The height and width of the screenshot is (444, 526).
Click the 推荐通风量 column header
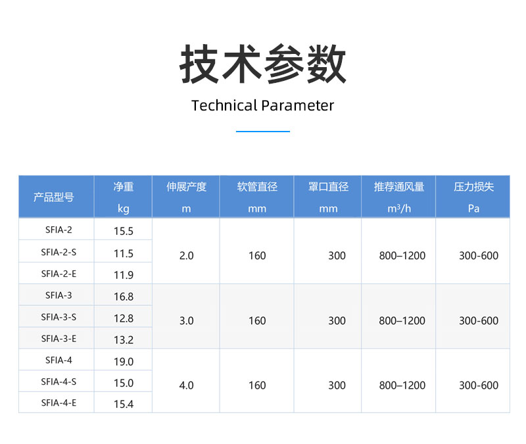[399, 197]
